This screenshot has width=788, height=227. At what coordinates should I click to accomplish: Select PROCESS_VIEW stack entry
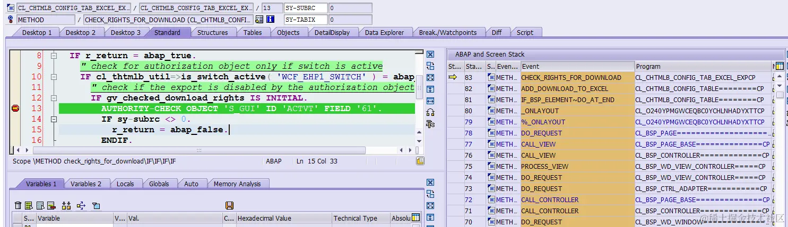coord(577,166)
